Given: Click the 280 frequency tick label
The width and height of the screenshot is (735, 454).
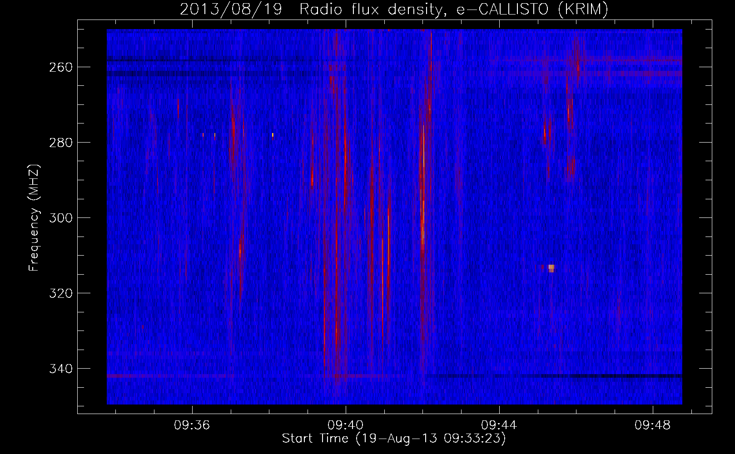Looking at the screenshot, I should pyautogui.click(x=61, y=143).
